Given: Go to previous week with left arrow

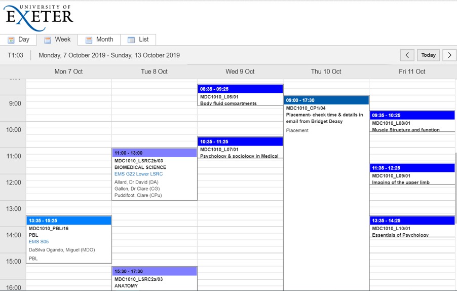Looking at the screenshot, I should coord(407,55).
